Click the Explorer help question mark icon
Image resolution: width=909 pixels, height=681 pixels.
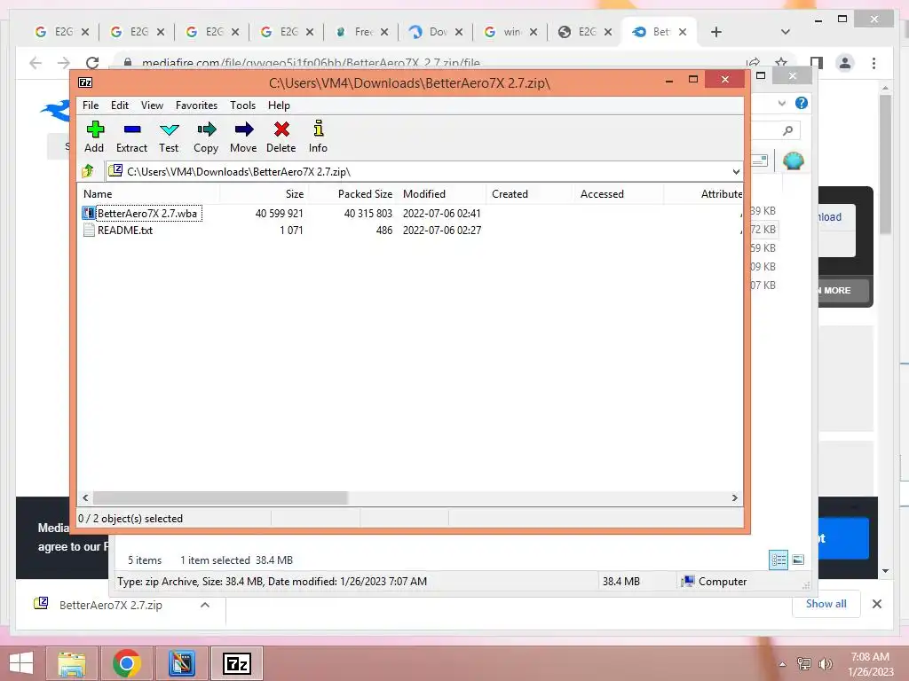[802, 103]
